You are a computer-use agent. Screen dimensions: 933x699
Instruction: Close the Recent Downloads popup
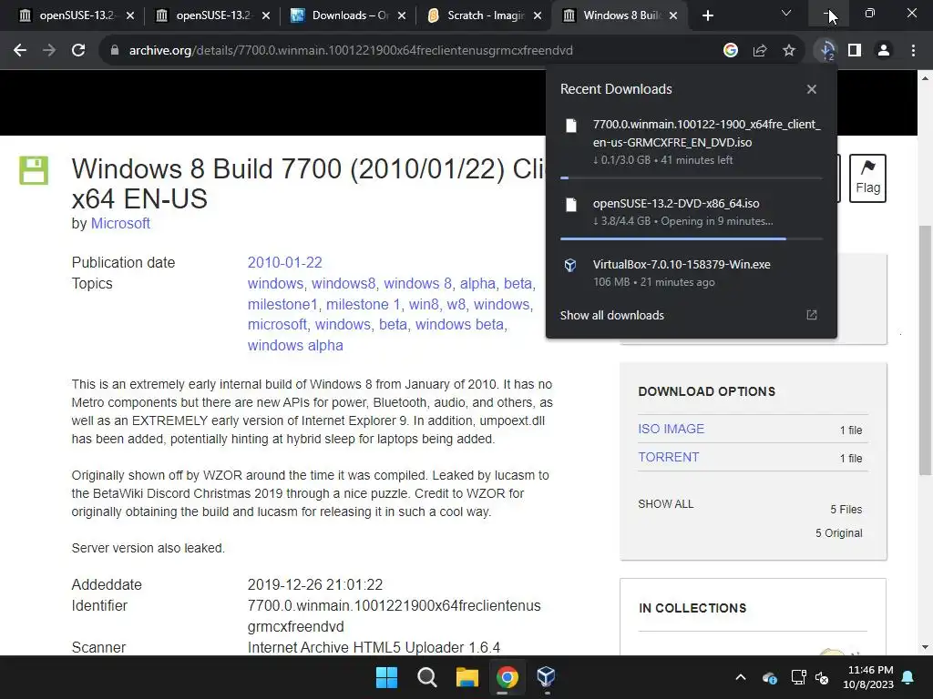coord(812,89)
